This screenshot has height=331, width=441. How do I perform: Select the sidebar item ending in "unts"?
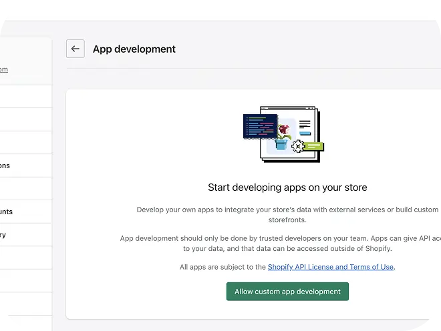click(7, 212)
